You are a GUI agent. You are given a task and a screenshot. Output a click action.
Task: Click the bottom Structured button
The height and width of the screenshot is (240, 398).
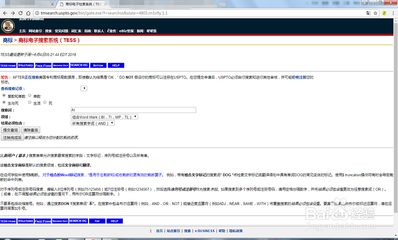(26, 221)
